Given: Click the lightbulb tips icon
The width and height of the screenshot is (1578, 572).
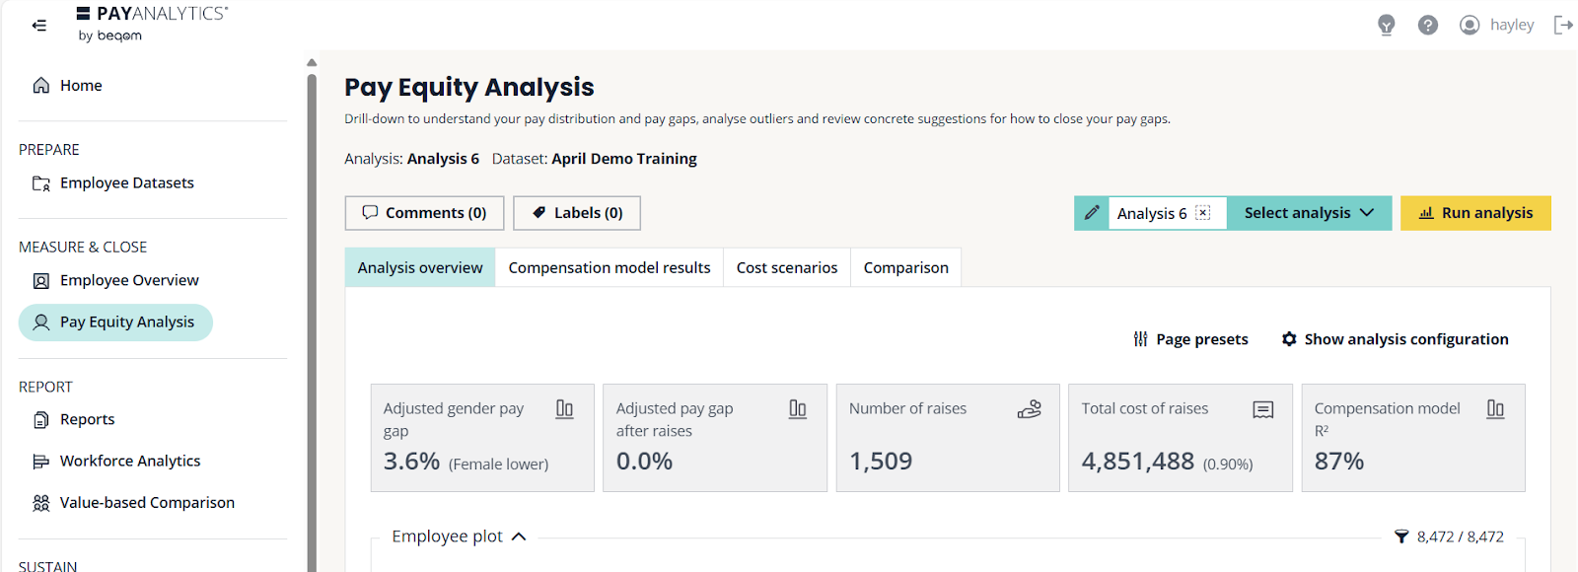Looking at the screenshot, I should pyautogui.click(x=1386, y=26).
